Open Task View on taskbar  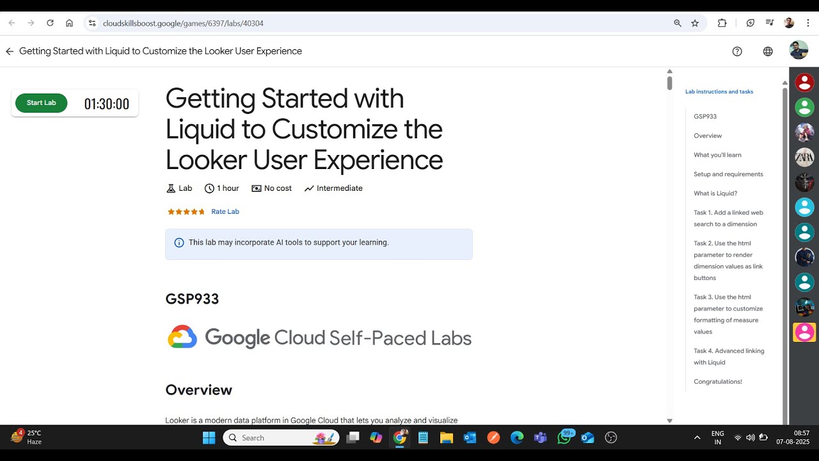coord(353,438)
